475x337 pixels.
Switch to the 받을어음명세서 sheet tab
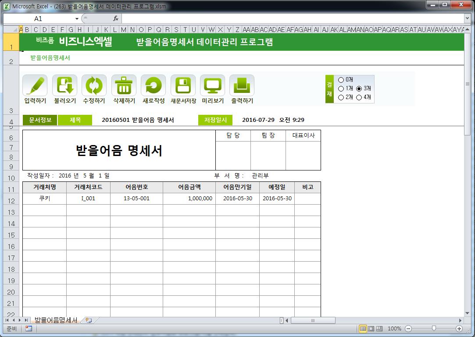(x=56, y=320)
